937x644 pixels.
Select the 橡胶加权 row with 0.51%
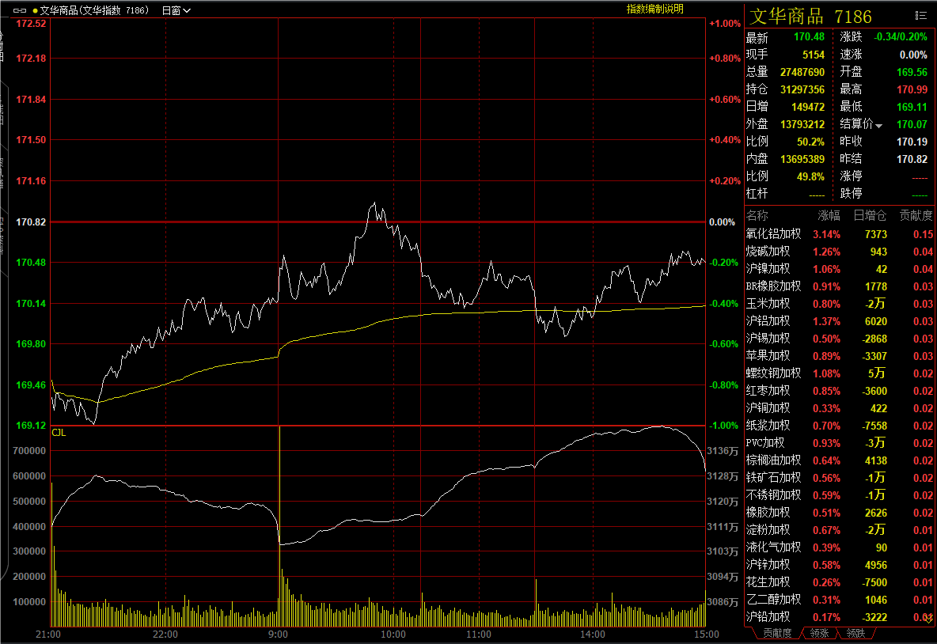(840, 513)
